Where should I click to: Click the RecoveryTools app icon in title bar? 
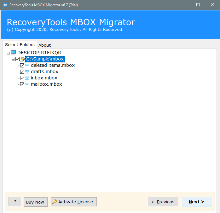tap(5, 5)
